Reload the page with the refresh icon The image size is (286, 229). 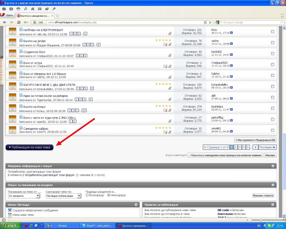click(18, 22)
